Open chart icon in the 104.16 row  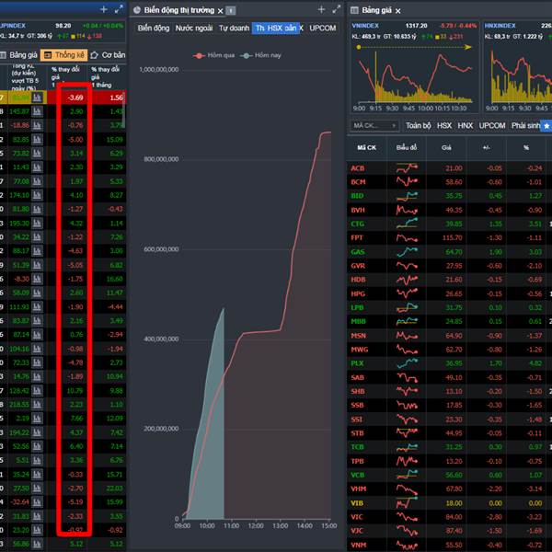(38, 349)
